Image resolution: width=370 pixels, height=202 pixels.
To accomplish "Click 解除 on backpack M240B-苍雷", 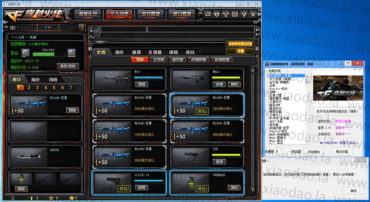I will [72, 110].
